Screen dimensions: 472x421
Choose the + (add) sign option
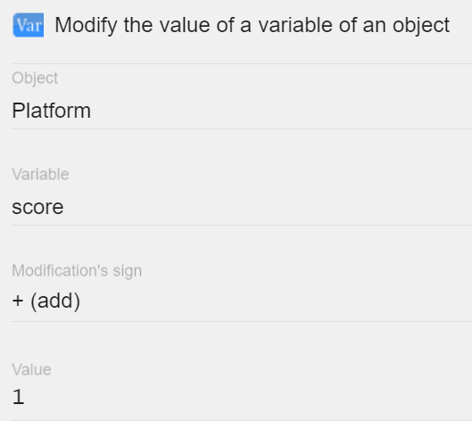coord(46,301)
